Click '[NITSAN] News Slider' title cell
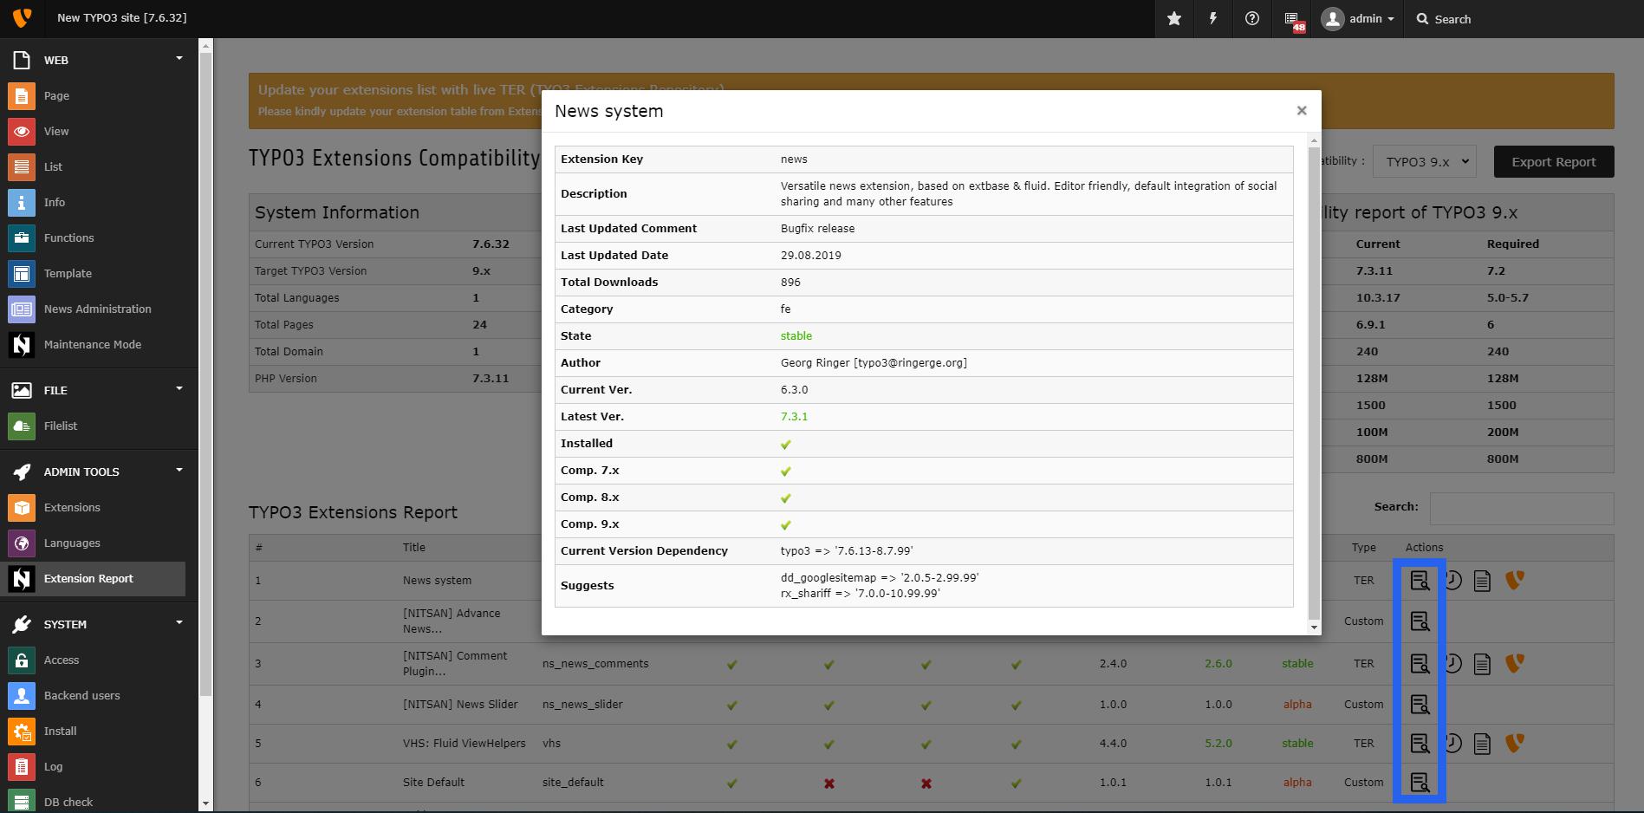The height and width of the screenshot is (813, 1644). tap(460, 705)
